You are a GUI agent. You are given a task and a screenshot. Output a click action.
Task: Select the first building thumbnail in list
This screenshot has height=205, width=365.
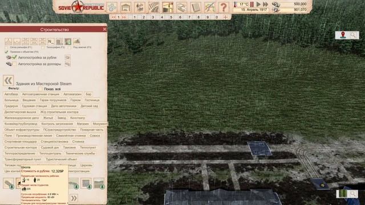(9, 183)
